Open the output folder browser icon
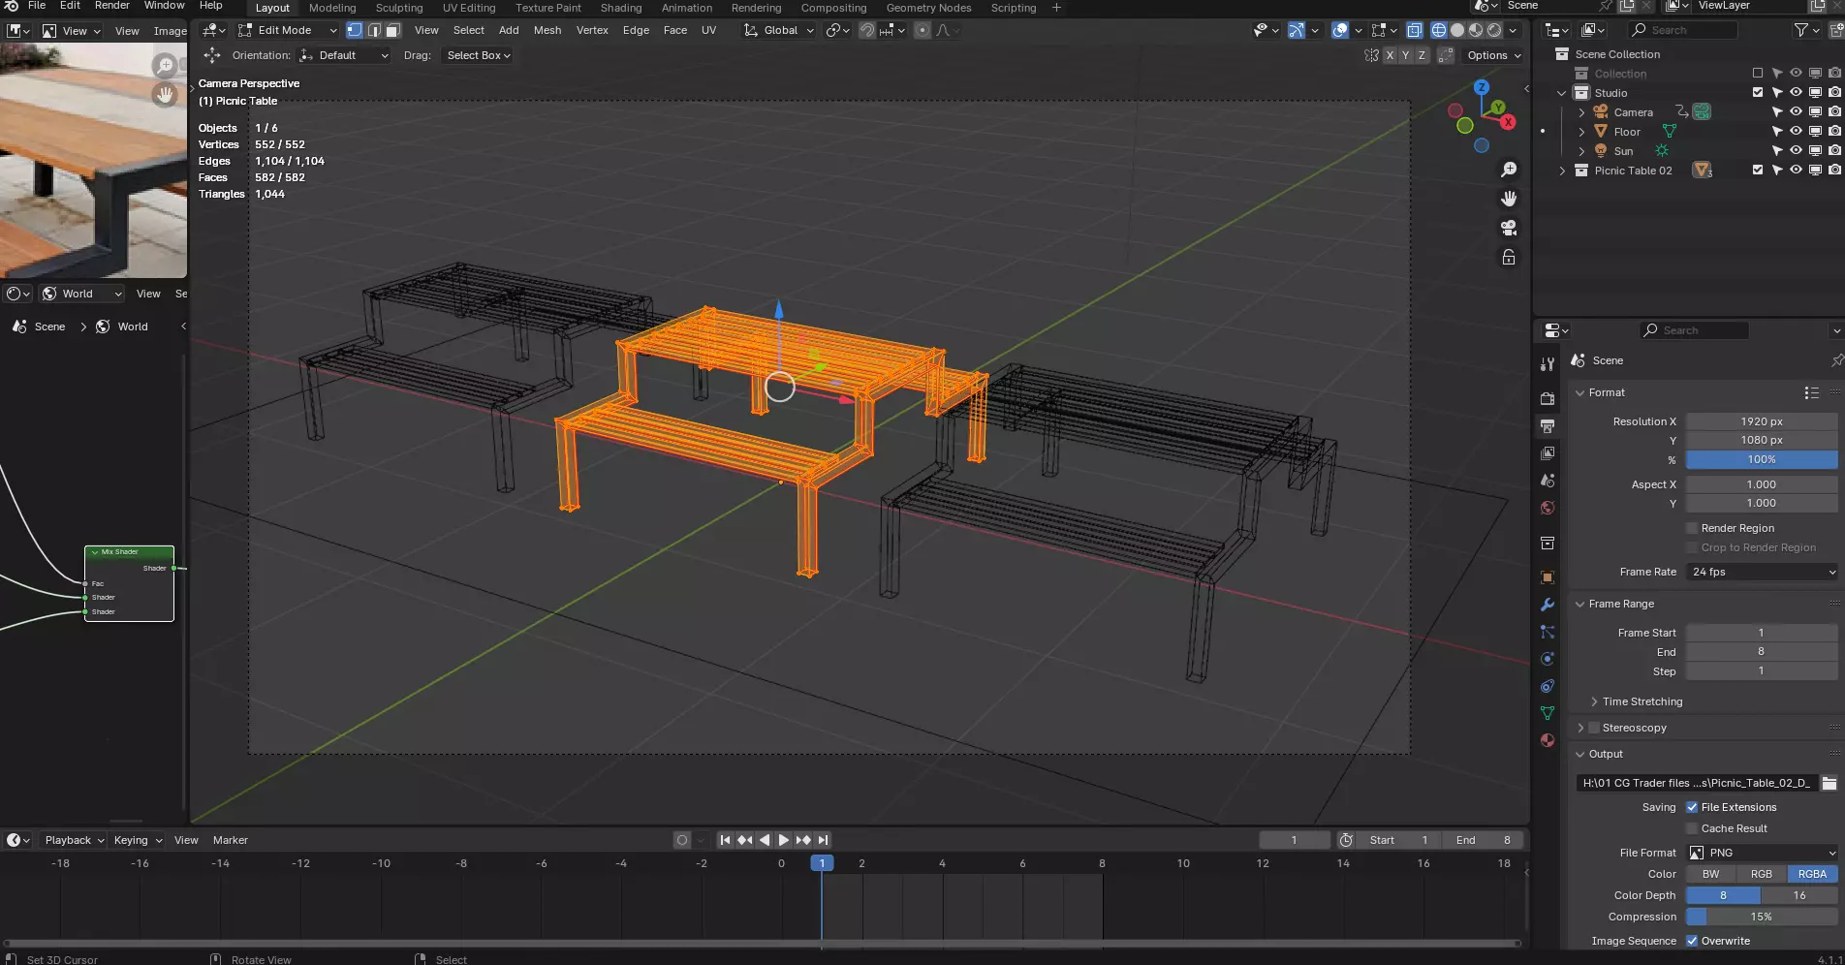1845x965 pixels. pos(1829,783)
